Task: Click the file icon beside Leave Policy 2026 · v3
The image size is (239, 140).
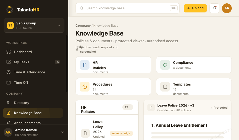Action: [151, 108]
